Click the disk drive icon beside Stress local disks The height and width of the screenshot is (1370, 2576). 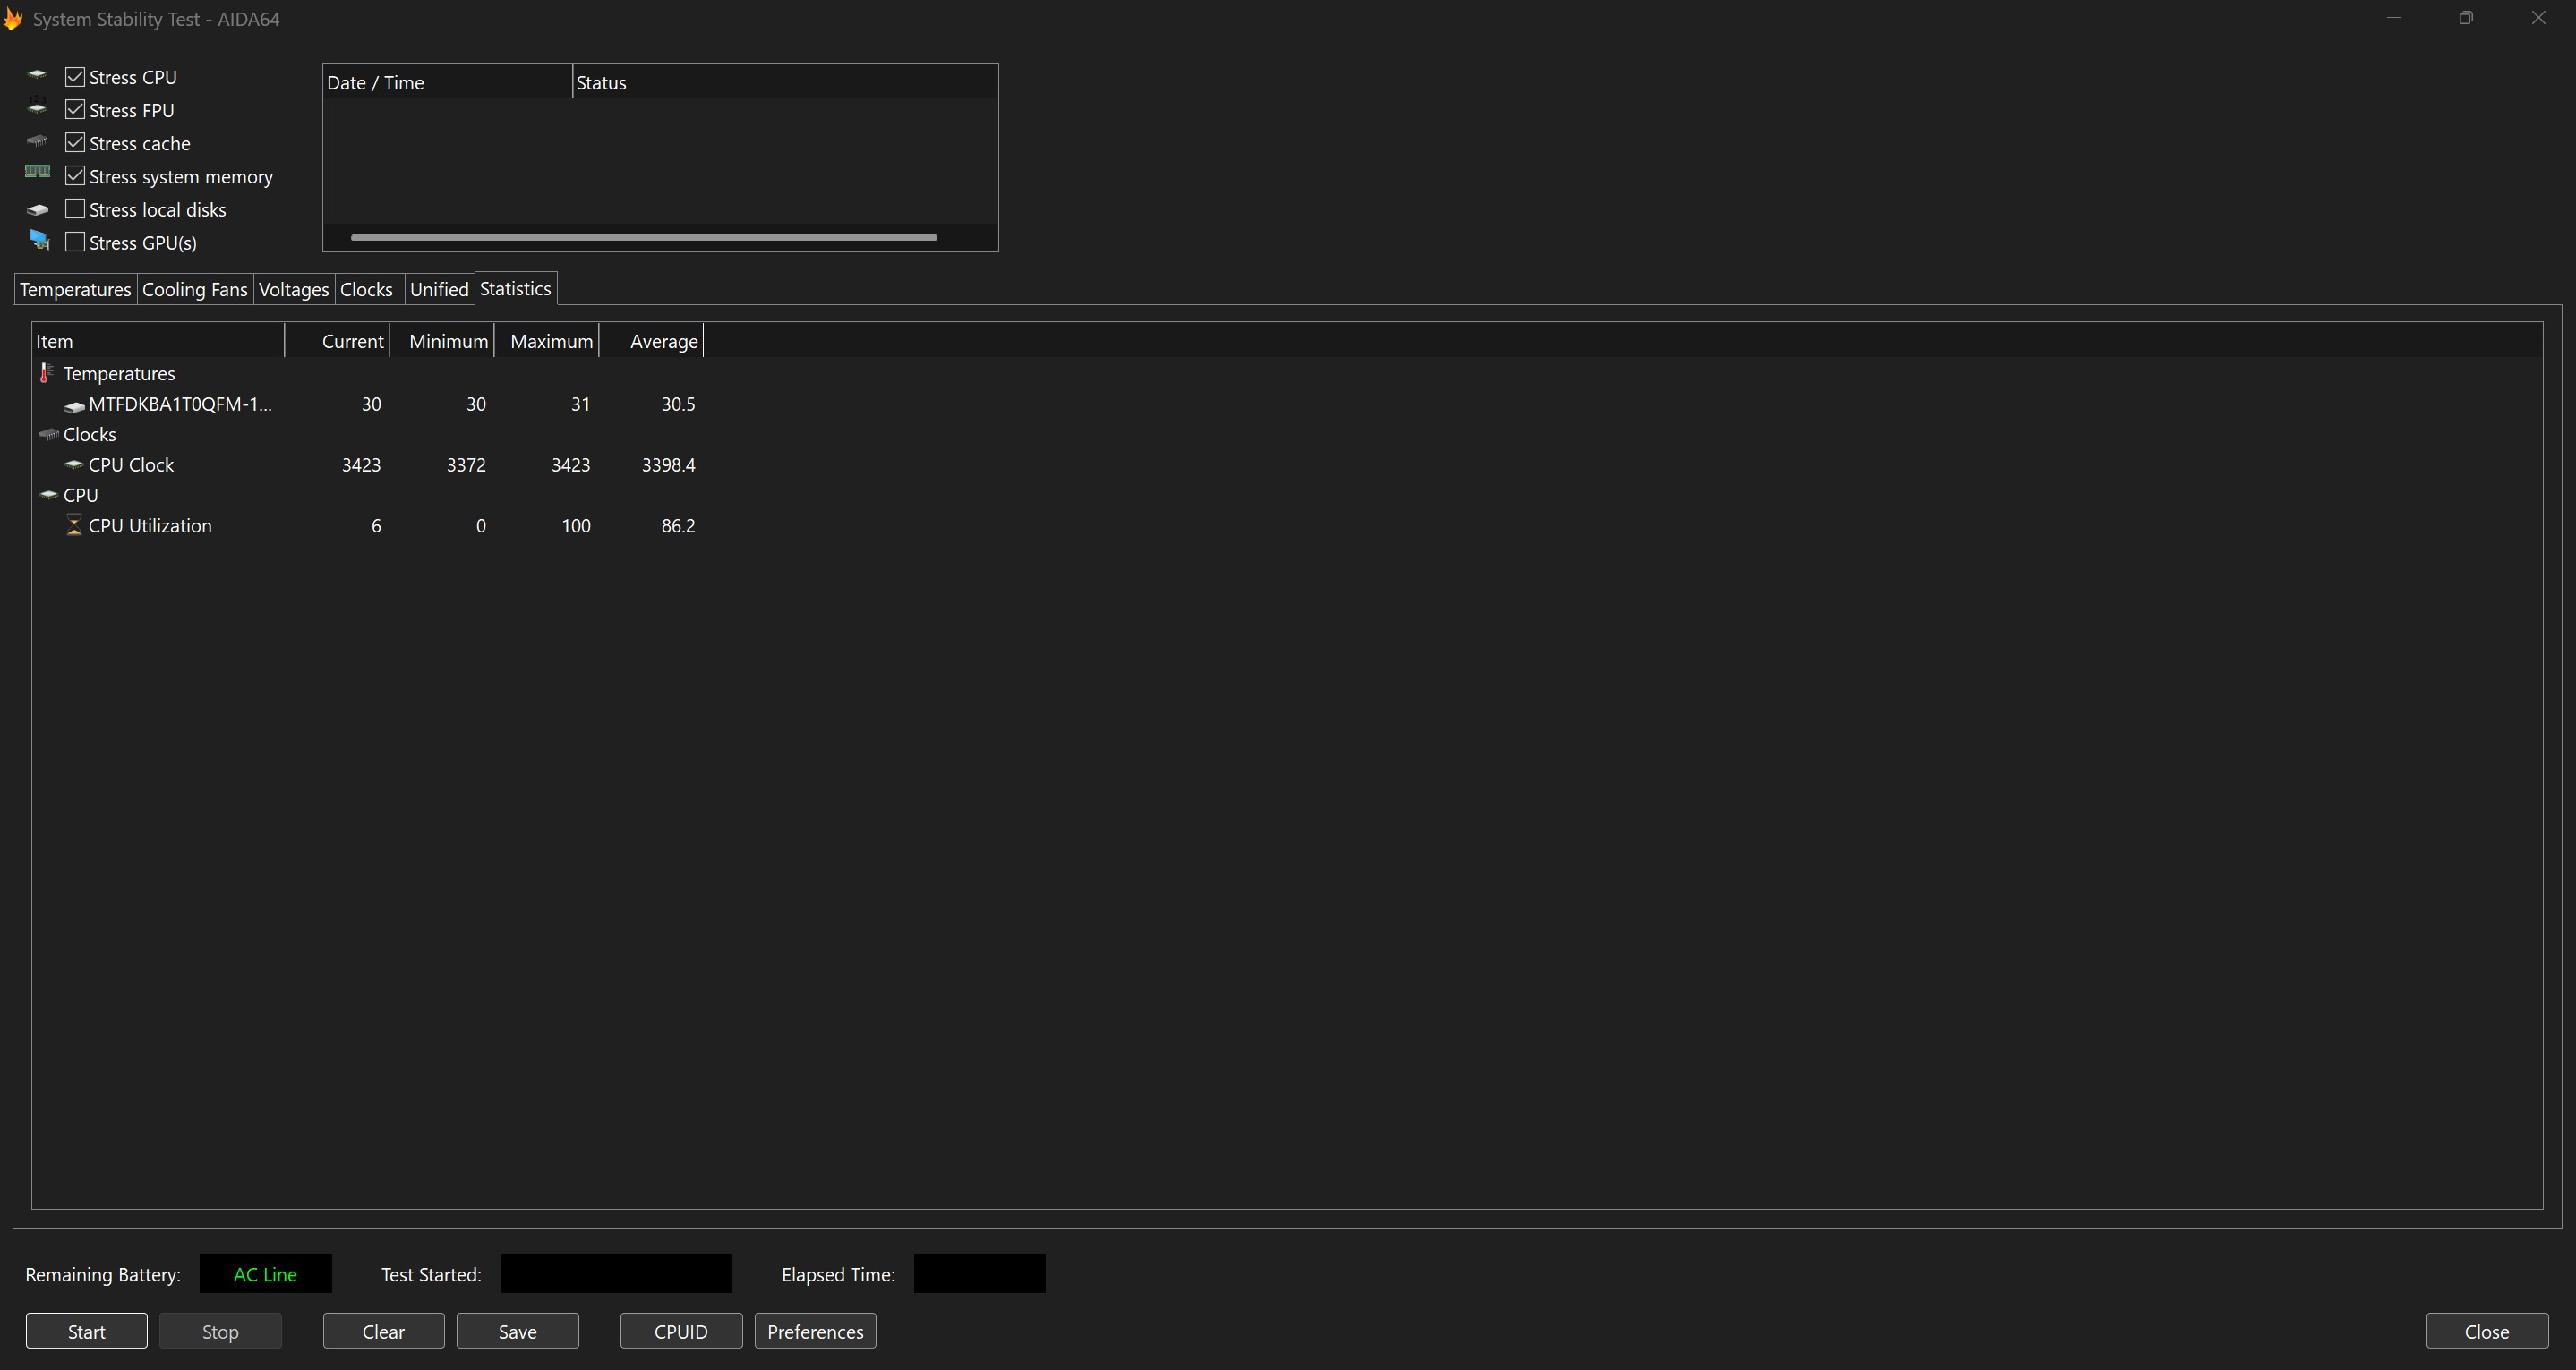(x=37, y=210)
